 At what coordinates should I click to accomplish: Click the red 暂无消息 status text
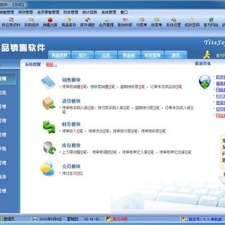(120, 219)
